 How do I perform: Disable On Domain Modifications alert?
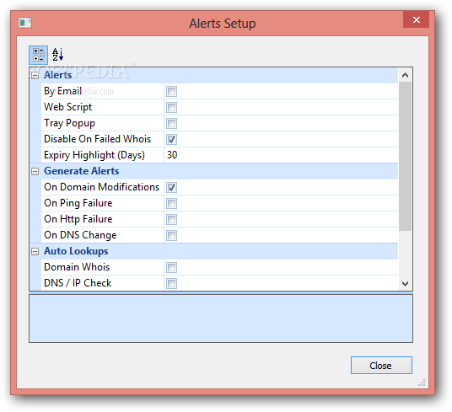171,187
